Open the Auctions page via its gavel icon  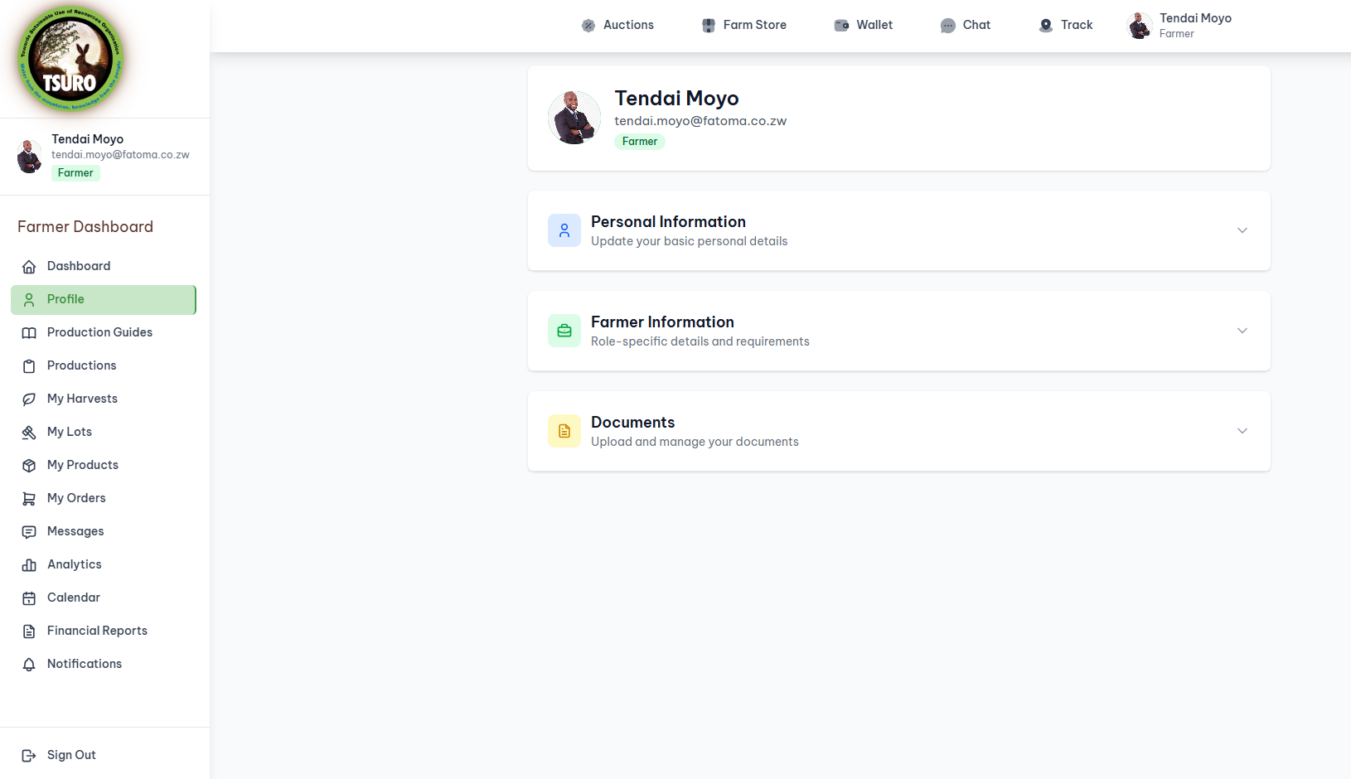(x=588, y=25)
